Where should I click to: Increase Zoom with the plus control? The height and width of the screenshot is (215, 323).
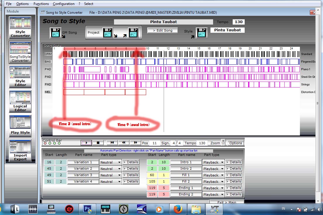pos(223,141)
